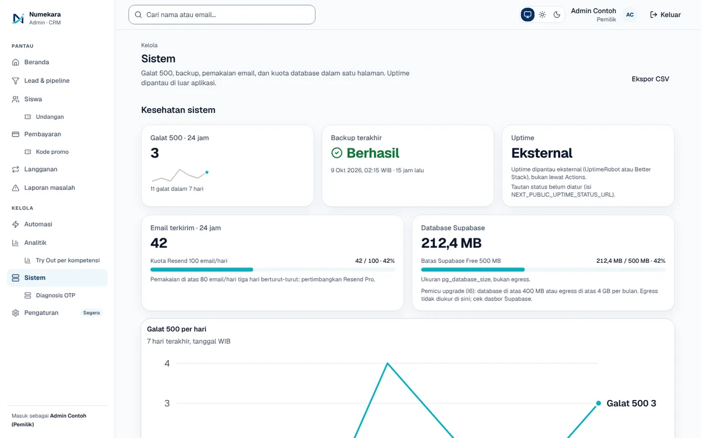This screenshot has width=701, height=438.
Task: Click the Langganan arrows icon
Action: point(16,169)
